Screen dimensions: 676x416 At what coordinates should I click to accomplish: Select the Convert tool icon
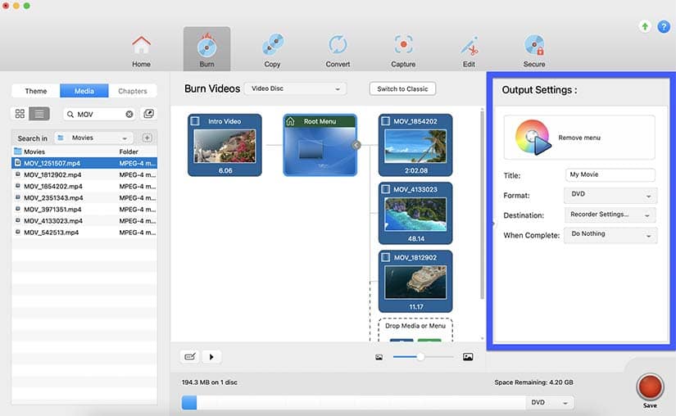338,47
